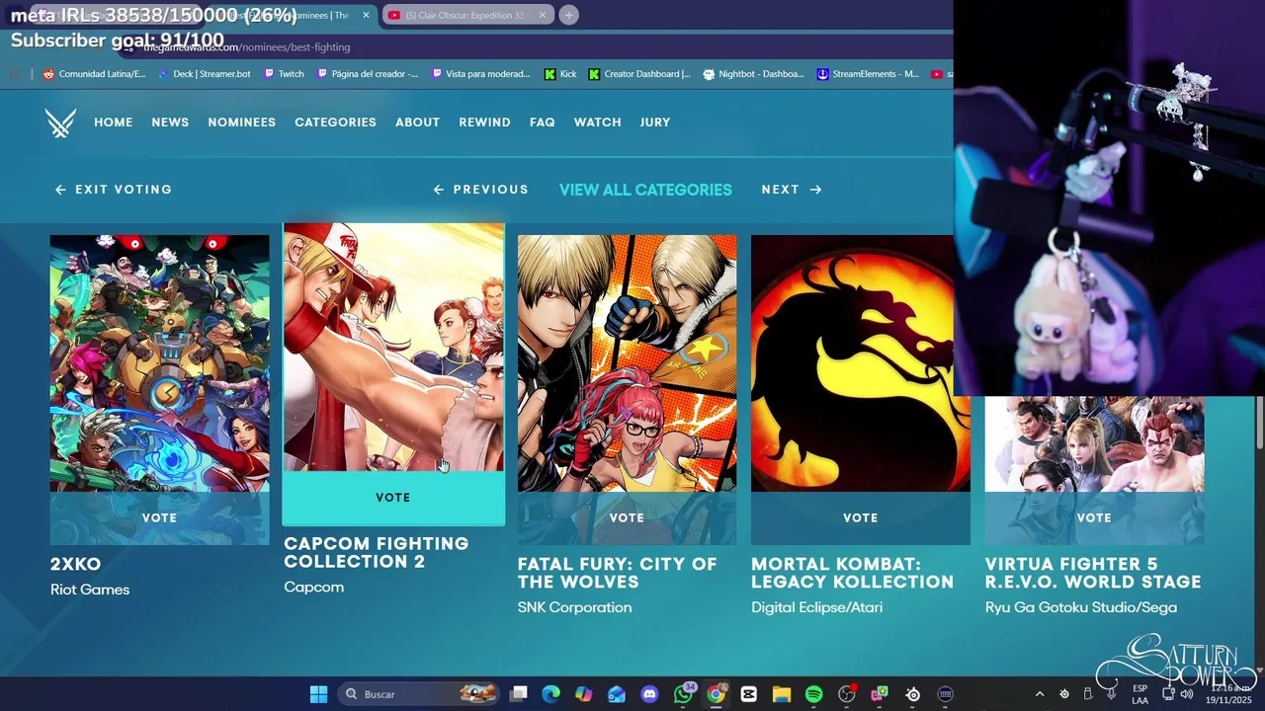Open Outlook mail taskbar icon
Screen dimensions: 1265x711
tap(617, 694)
